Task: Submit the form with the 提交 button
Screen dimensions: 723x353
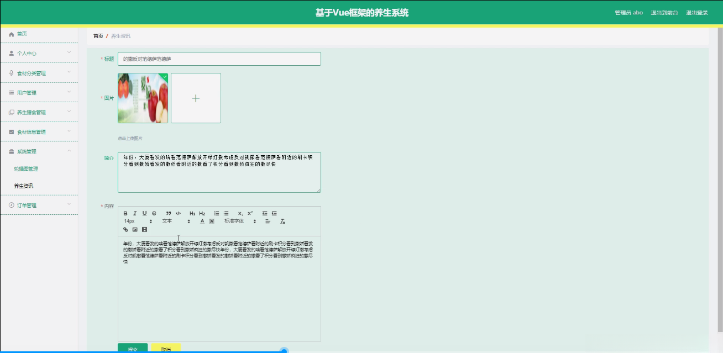Action: pyautogui.click(x=132, y=349)
